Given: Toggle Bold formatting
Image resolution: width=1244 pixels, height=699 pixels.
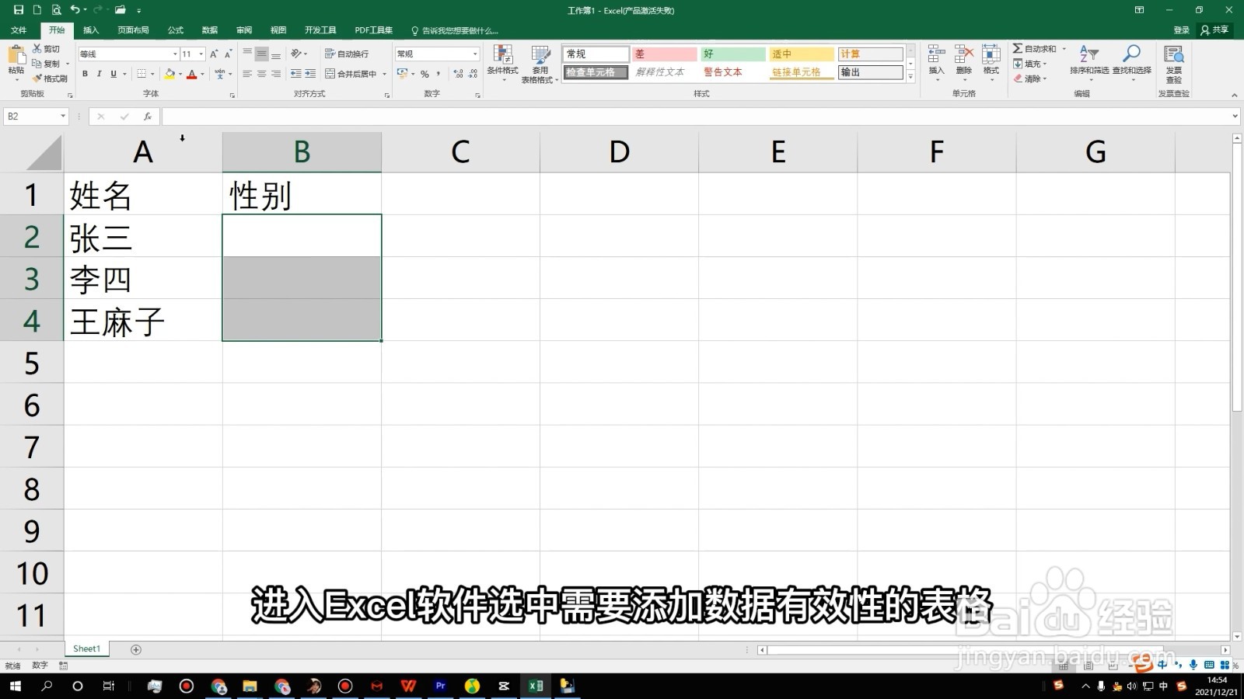Looking at the screenshot, I should pos(85,74).
